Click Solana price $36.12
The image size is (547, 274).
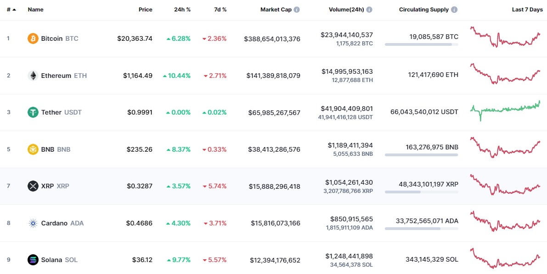142,260
